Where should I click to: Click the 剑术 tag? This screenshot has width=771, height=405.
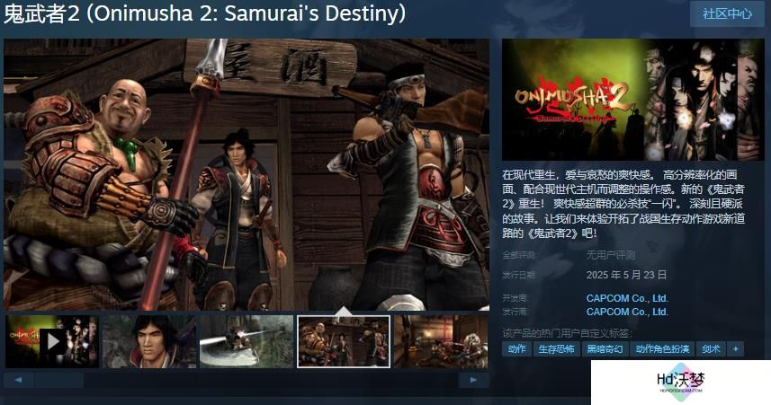(x=711, y=349)
